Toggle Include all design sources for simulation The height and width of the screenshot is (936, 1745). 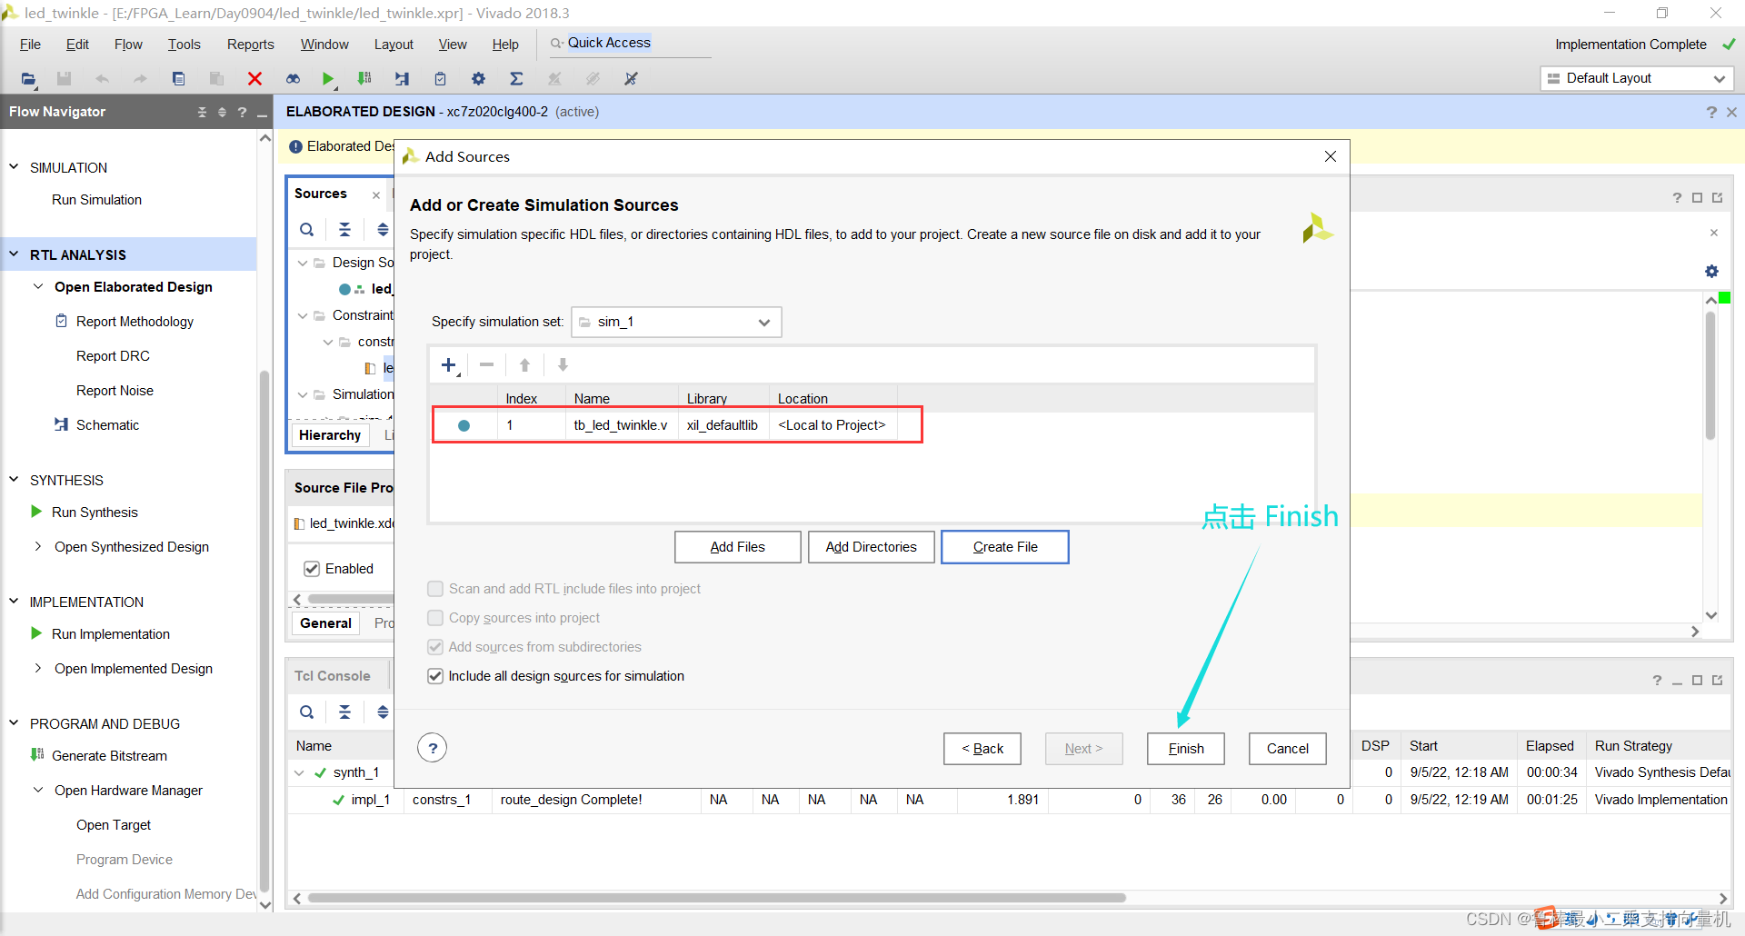[x=435, y=676]
